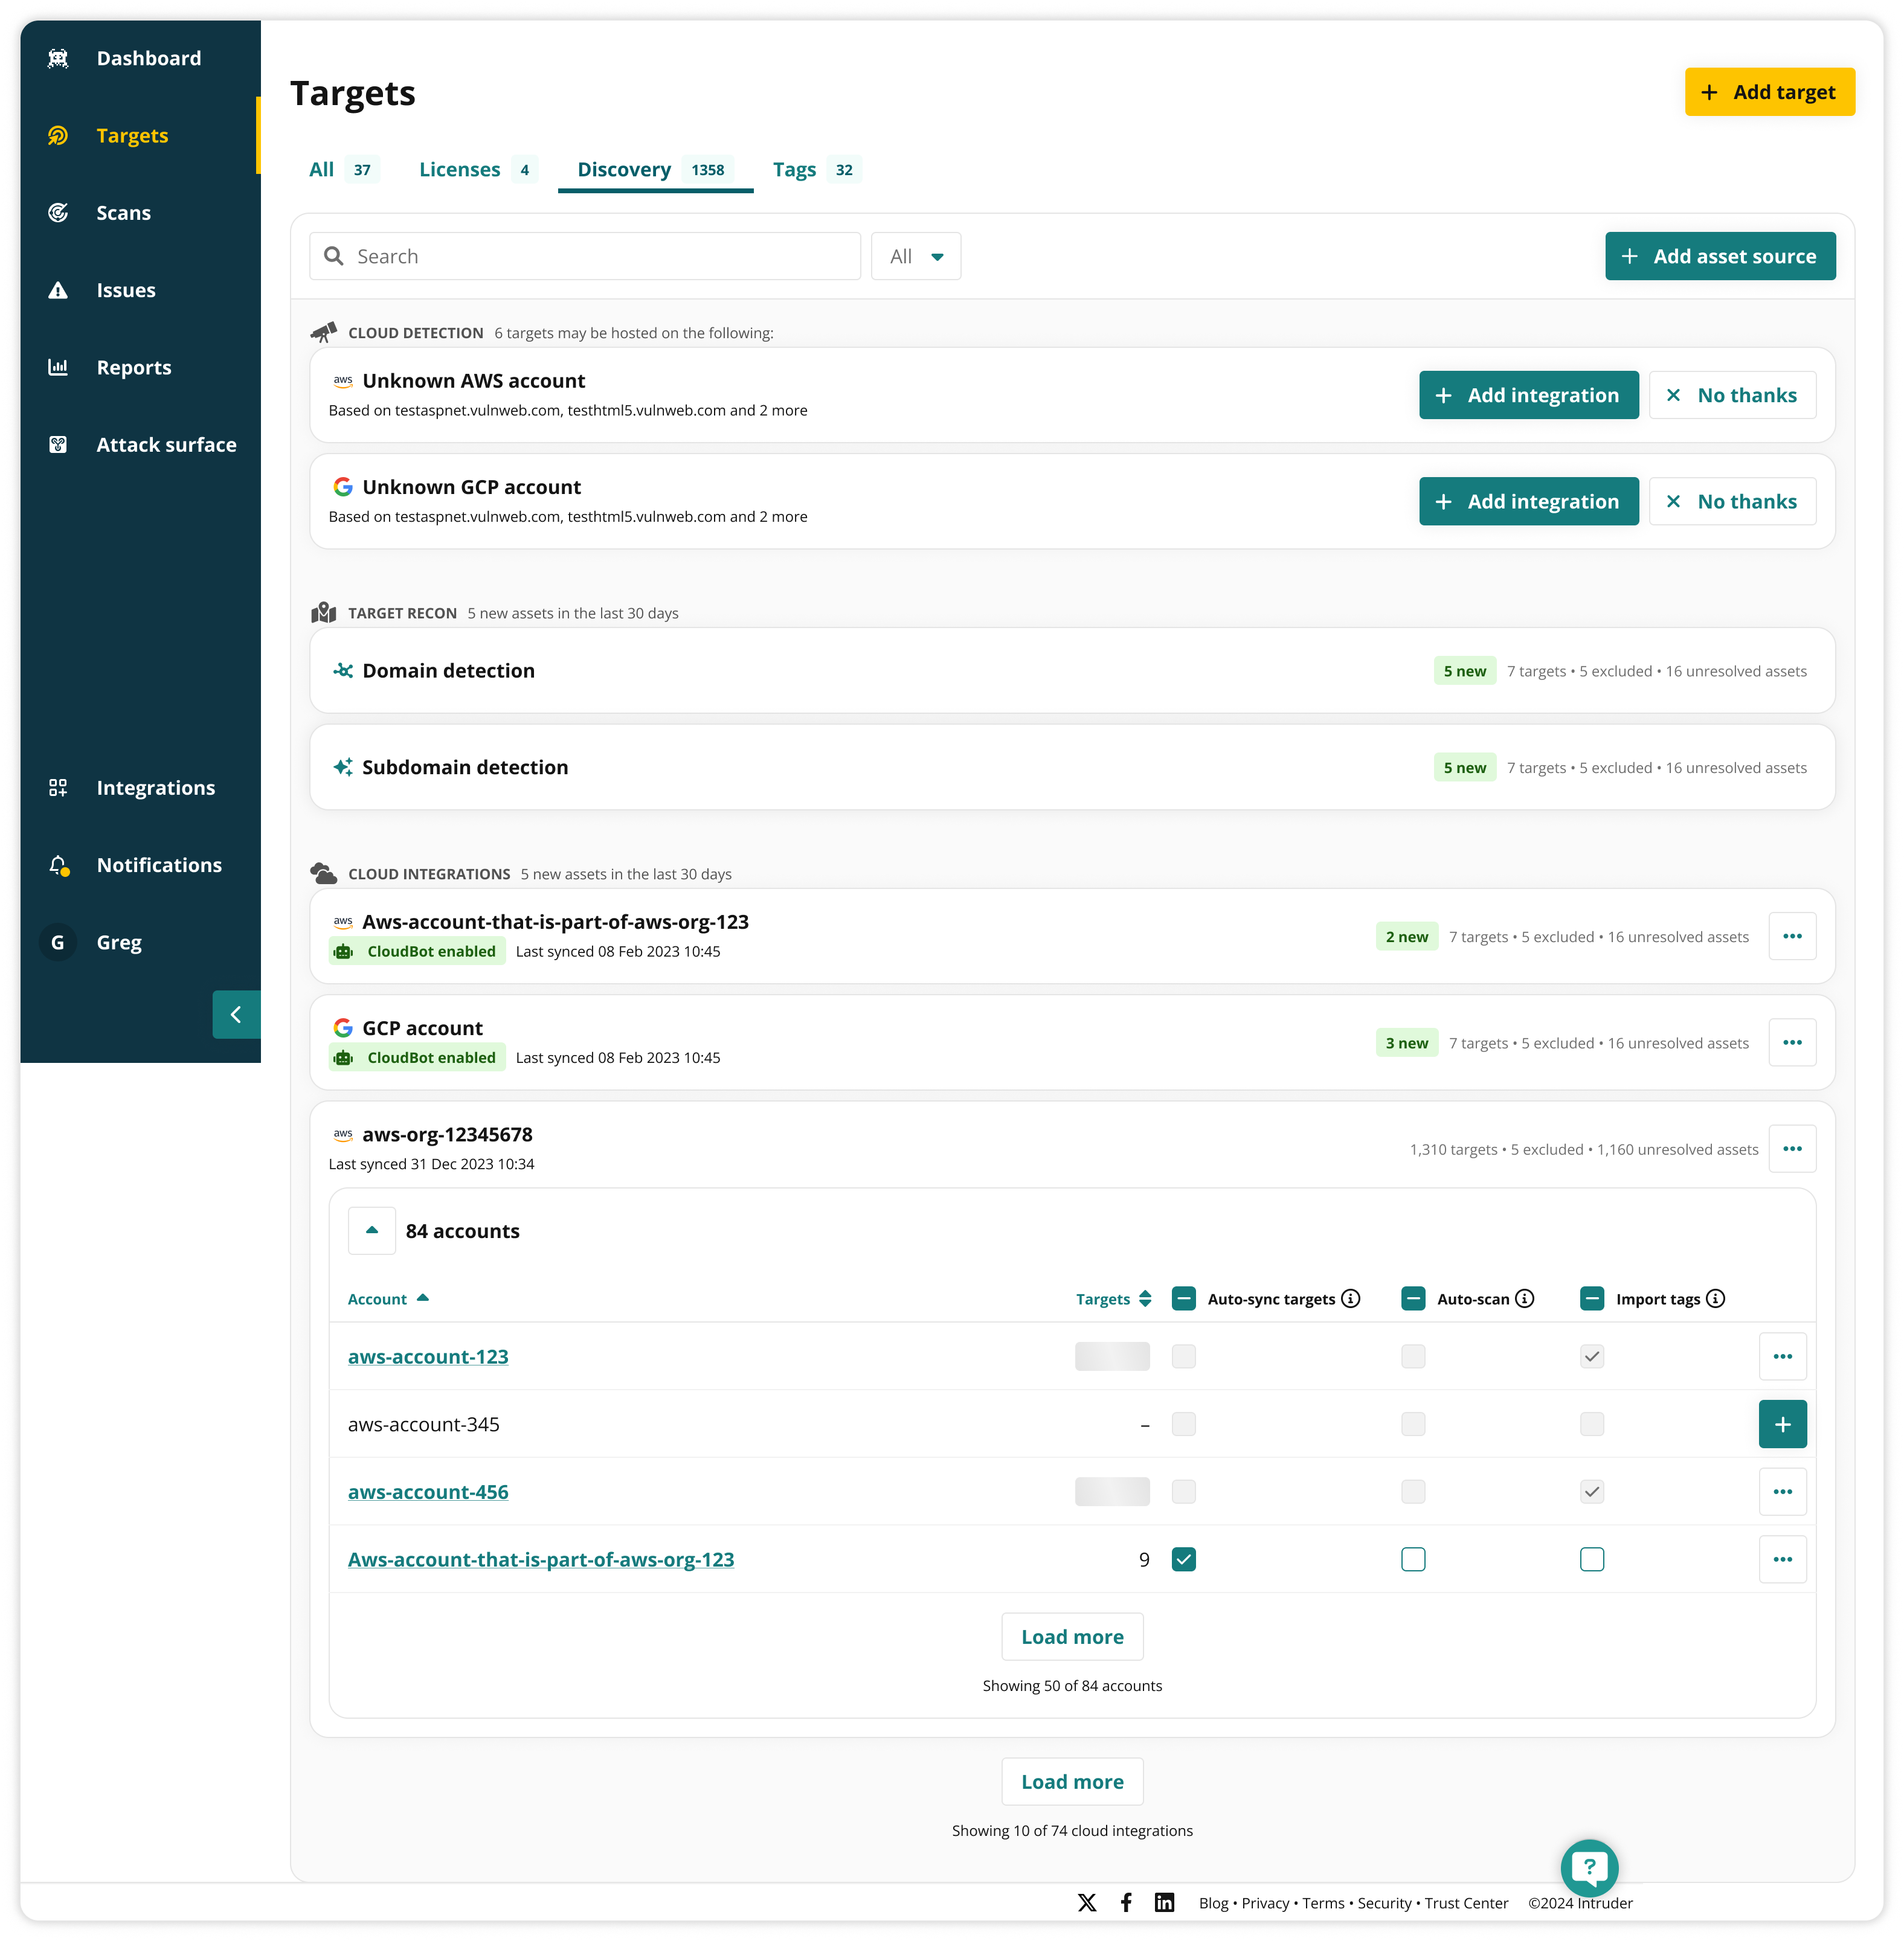Click the plus icon for aws-account-345
Screen dimensions: 1904x1941
[1782, 1423]
